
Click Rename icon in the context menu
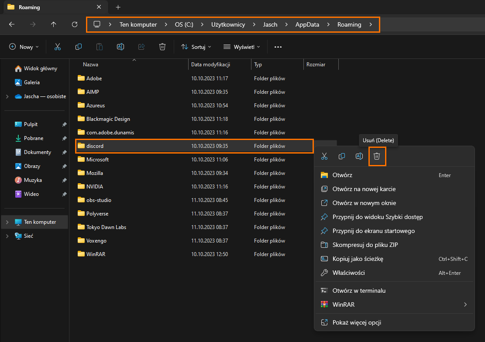[x=359, y=157]
